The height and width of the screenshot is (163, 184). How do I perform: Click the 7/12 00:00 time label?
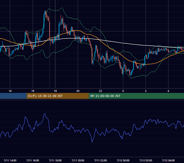(123, 160)
